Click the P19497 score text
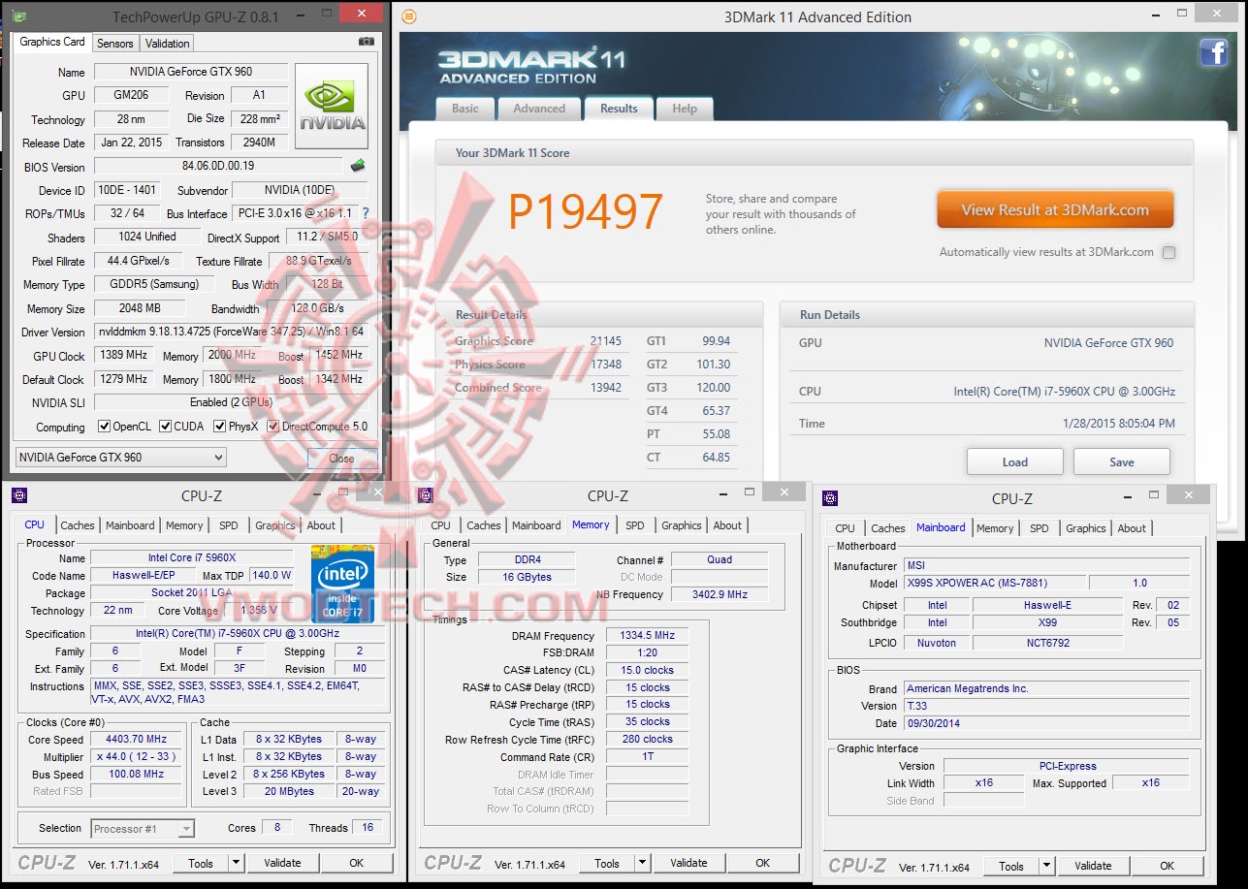The height and width of the screenshot is (889, 1248). pyautogui.click(x=586, y=211)
